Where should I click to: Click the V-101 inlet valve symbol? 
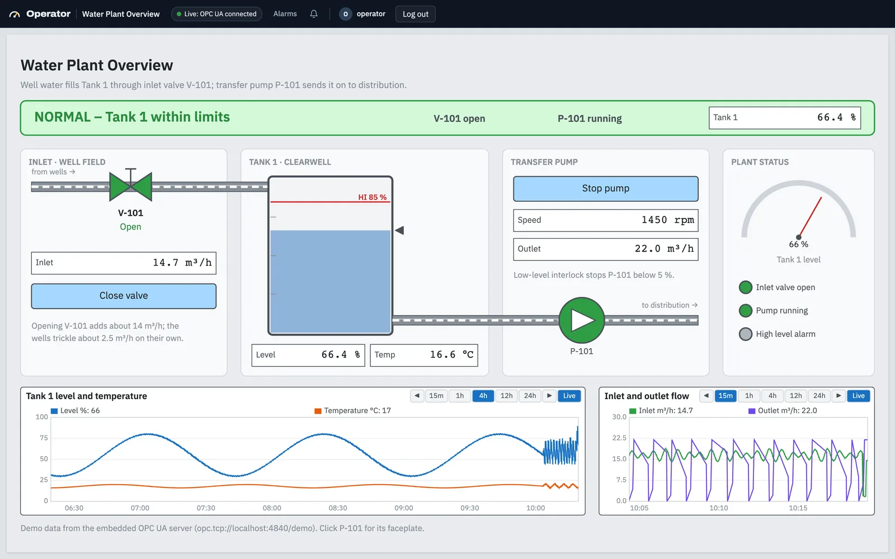point(131,186)
